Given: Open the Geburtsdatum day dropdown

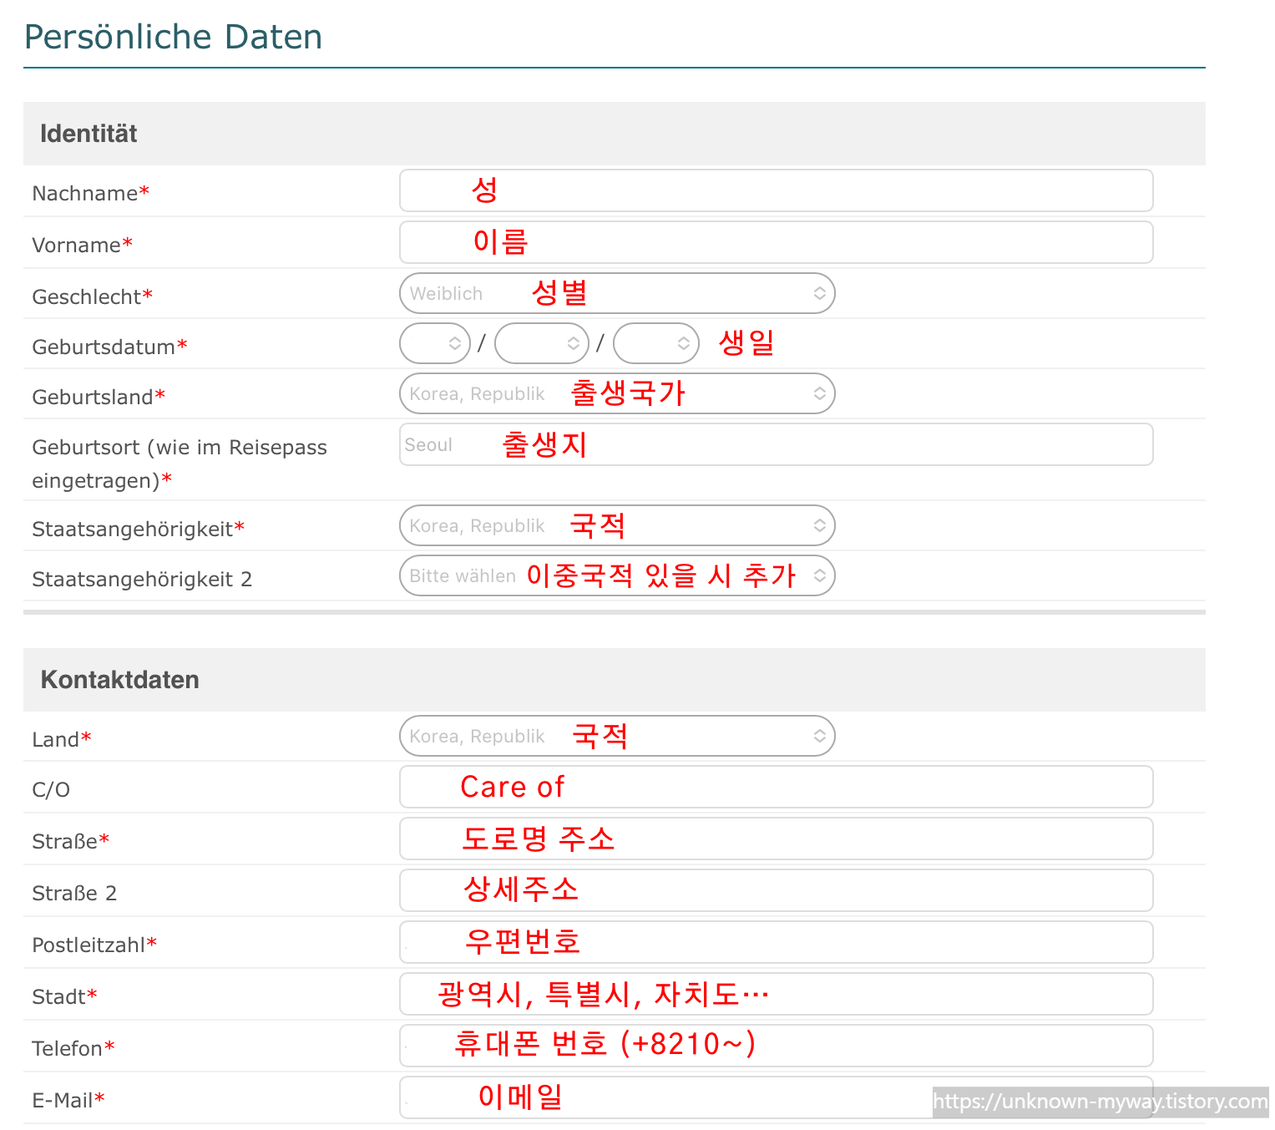Looking at the screenshot, I should coord(435,343).
